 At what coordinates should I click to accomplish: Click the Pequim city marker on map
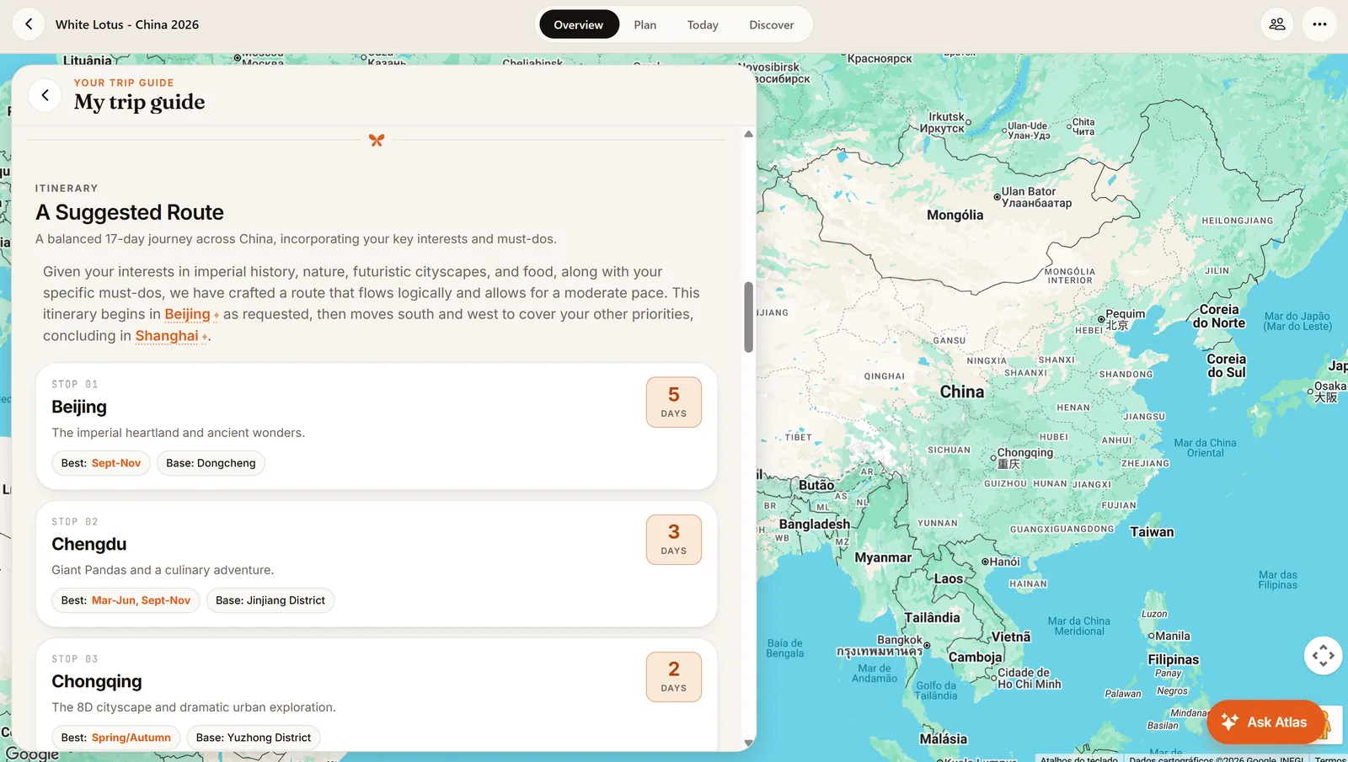pyautogui.click(x=1101, y=319)
